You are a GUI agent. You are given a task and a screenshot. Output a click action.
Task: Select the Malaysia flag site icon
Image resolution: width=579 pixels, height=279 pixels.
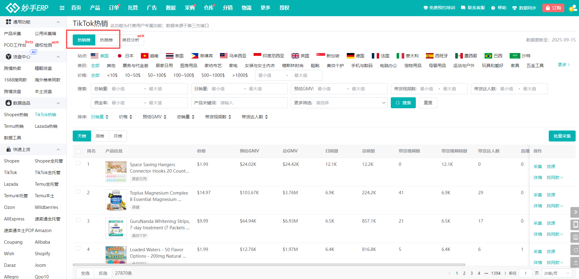[224, 56]
